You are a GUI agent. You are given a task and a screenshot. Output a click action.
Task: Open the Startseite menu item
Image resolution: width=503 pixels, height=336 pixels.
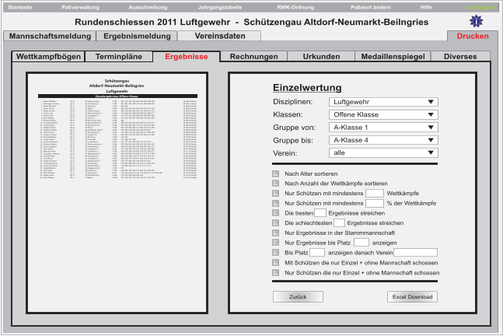(x=20, y=7)
